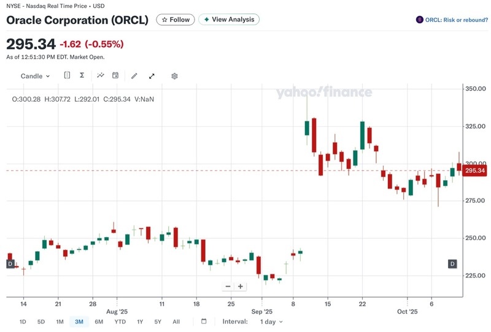Open chart settings gear
The width and height of the screenshot is (491, 332).
[174, 76]
